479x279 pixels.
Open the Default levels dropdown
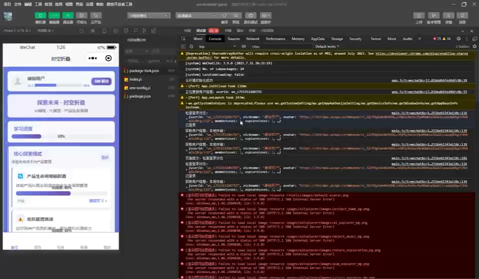pyautogui.click(x=327, y=47)
